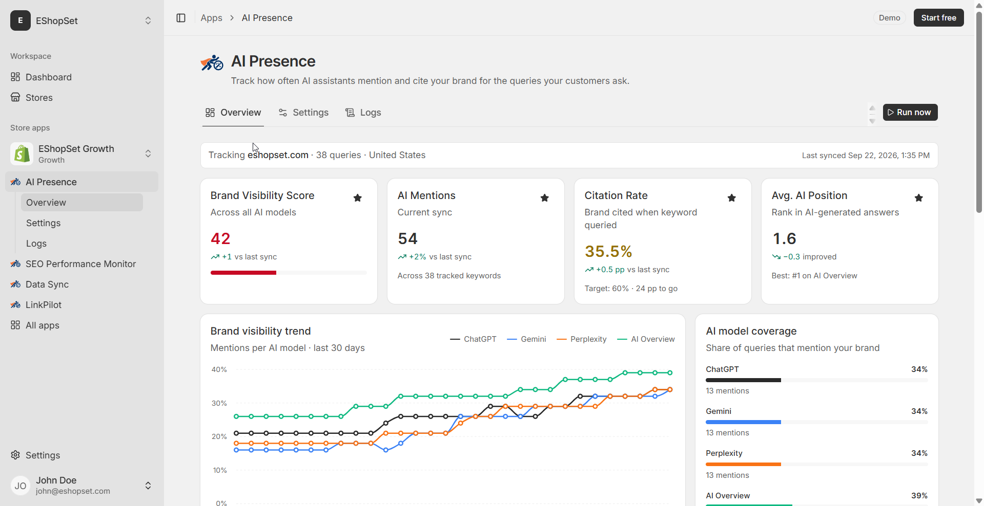984x506 pixels.
Task: Click the Demo badge
Action: click(889, 18)
